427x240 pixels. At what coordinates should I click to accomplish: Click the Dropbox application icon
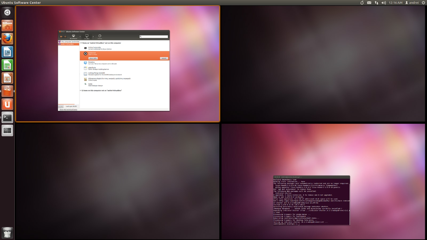pyautogui.click(x=85, y=63)
